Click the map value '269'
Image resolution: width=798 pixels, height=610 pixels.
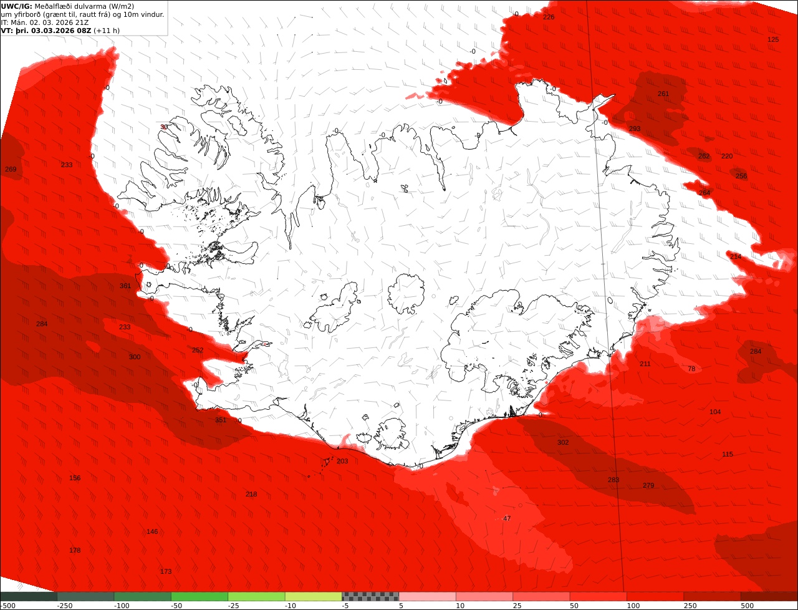11,169
